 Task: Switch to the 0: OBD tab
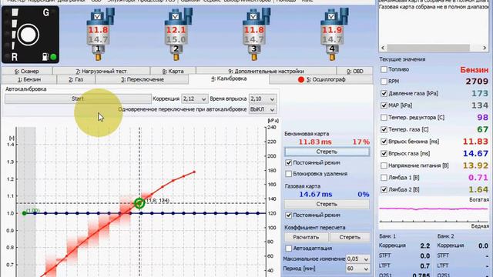click(x=354, y=72)
